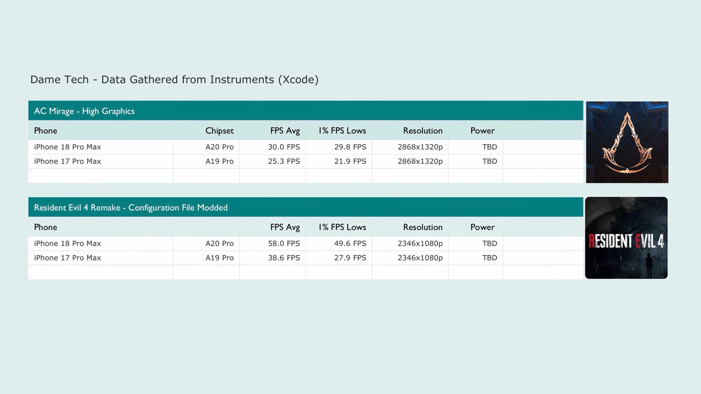Click '2868x1320p' for iPhone 17 Pro Max
Viewport: 701px width, 394px height.
[420, 161]
